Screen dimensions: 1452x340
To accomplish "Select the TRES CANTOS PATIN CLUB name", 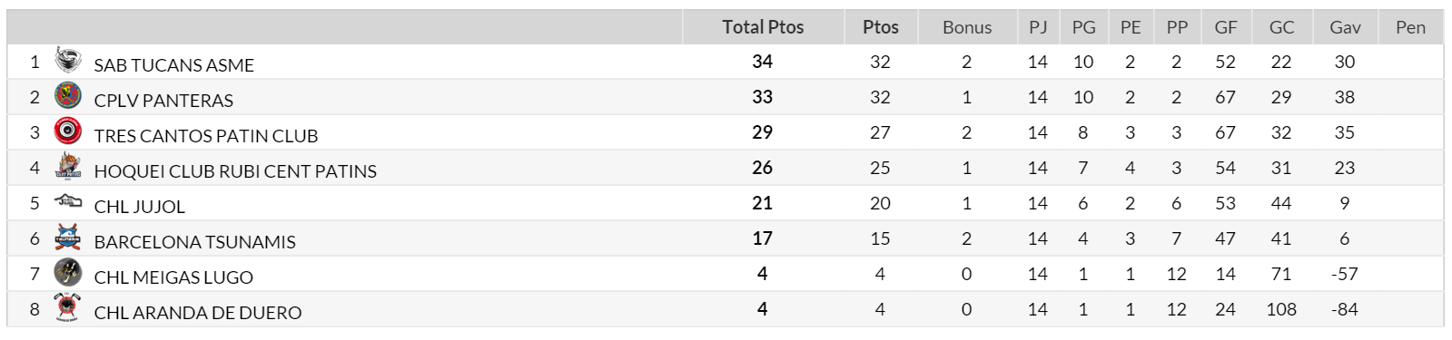I will point(206,136).
